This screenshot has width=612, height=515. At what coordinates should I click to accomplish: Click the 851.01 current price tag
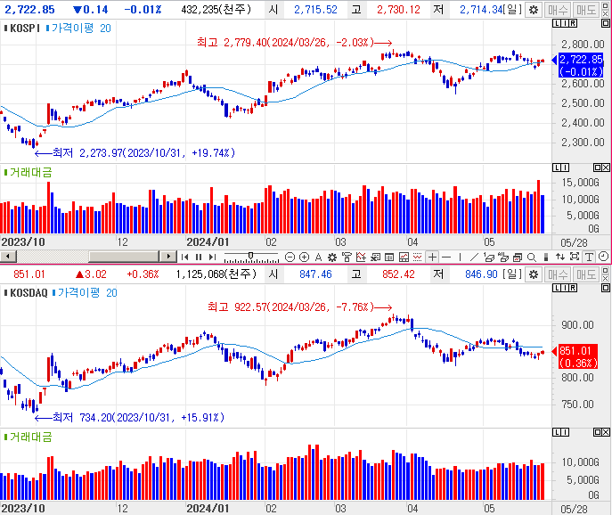pyautogui.click(x=578, y=356)
